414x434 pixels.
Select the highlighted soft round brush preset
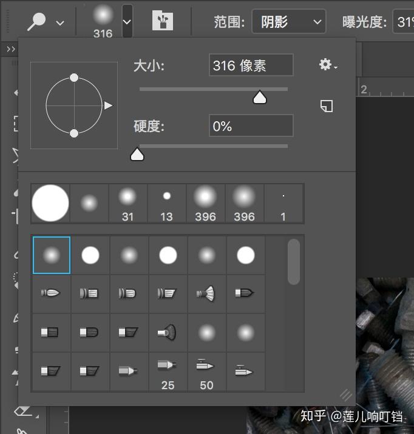(52, 255)
